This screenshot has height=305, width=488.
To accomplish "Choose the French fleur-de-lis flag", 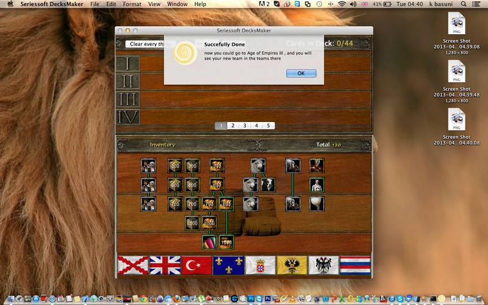I will 228,265.
